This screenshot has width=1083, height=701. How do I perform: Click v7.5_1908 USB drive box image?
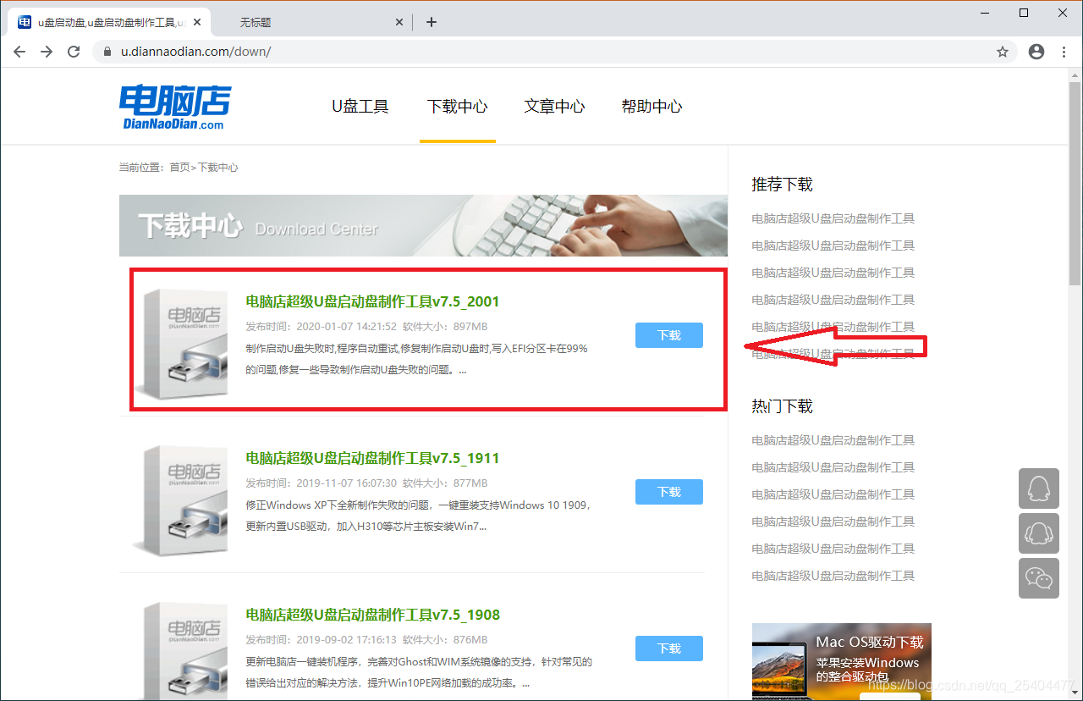pyautogui.click(x=181, y=650)
